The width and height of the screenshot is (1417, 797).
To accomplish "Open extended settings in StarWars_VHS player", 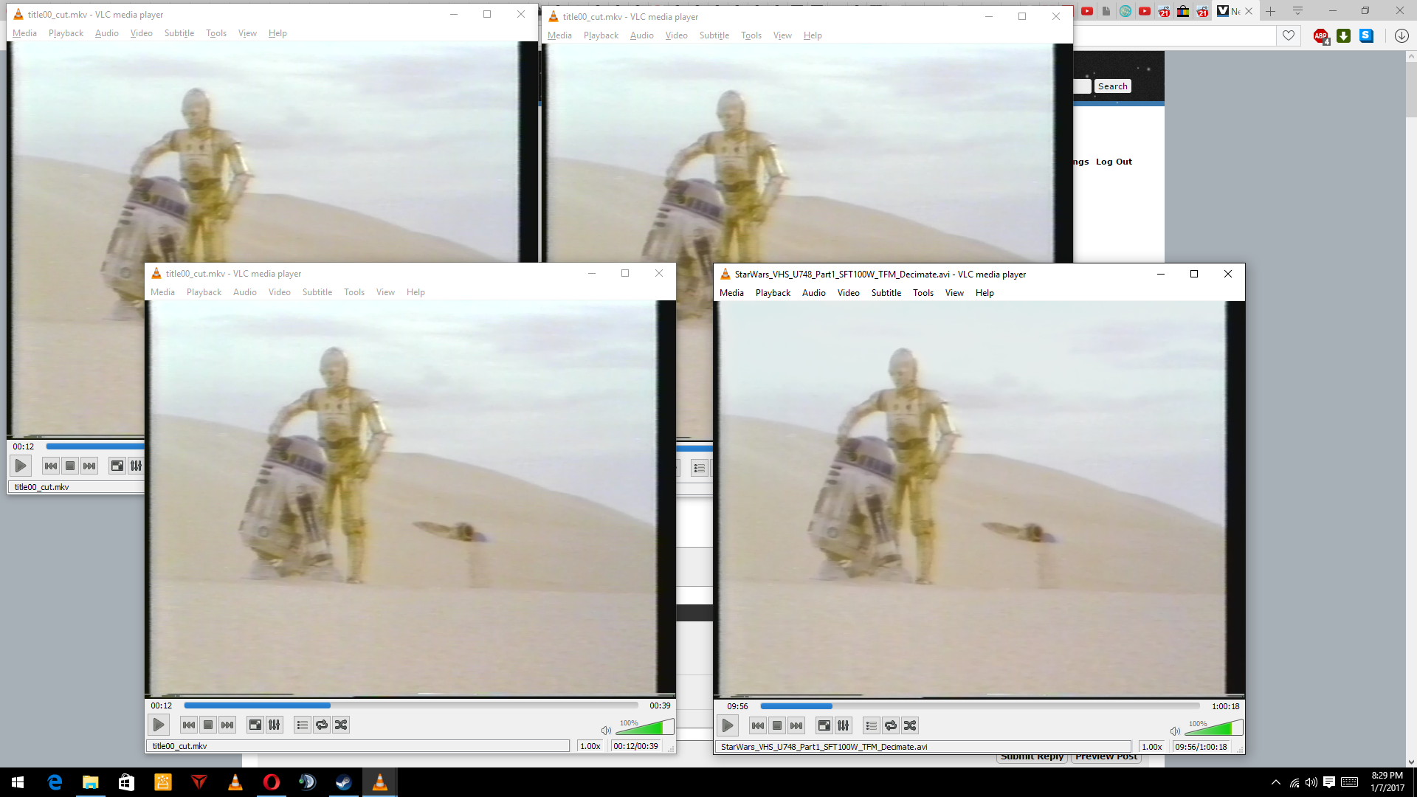I will (844, 726).
